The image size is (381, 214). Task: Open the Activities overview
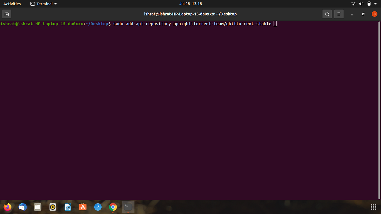(x=12, y=4)
